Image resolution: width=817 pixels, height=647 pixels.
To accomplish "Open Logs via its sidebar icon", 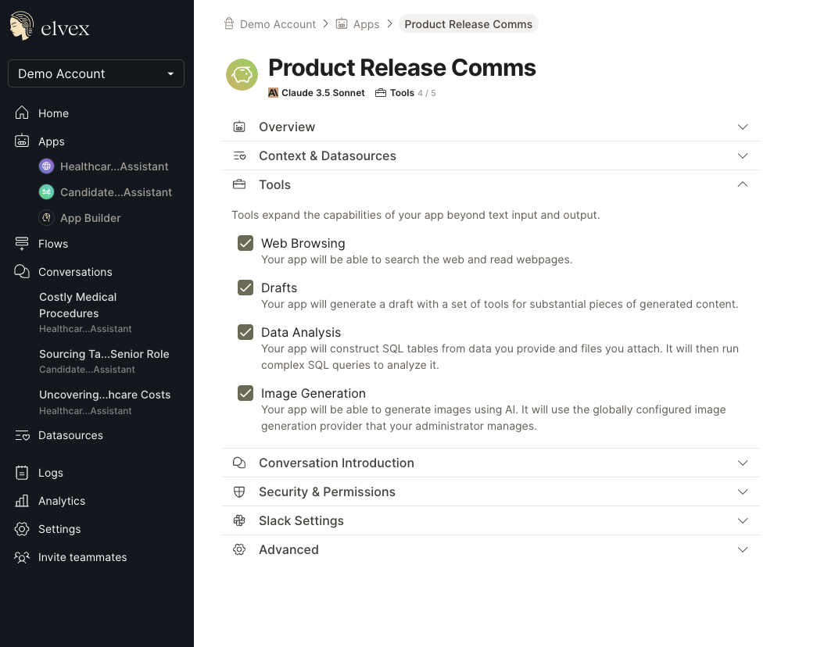I will (22, 473).
